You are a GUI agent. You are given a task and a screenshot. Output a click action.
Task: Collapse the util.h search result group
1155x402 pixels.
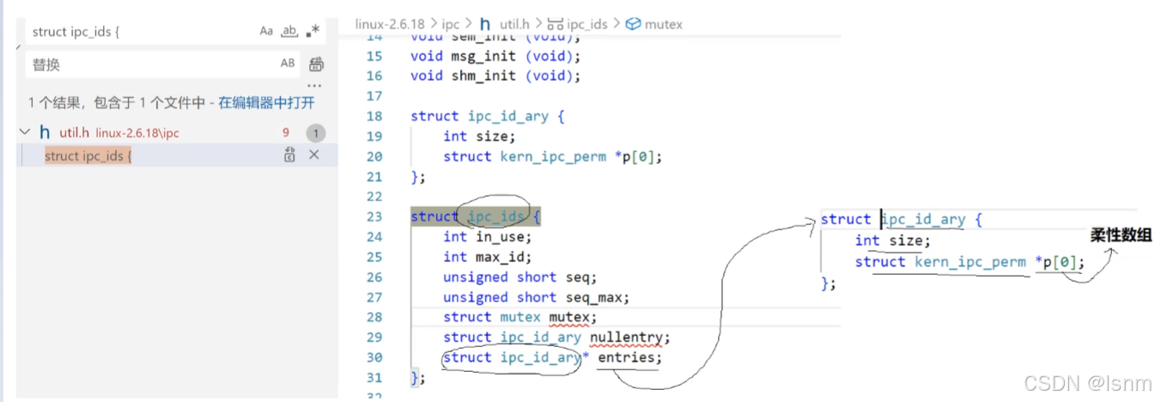tap(24, 133)
